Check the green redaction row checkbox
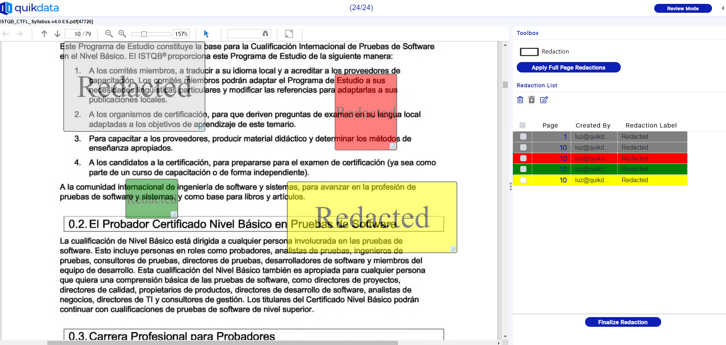Screen dimensions: 726x345 [x=523, y=169]
